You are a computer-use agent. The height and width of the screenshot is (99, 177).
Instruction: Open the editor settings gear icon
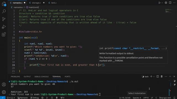(166, 3)
